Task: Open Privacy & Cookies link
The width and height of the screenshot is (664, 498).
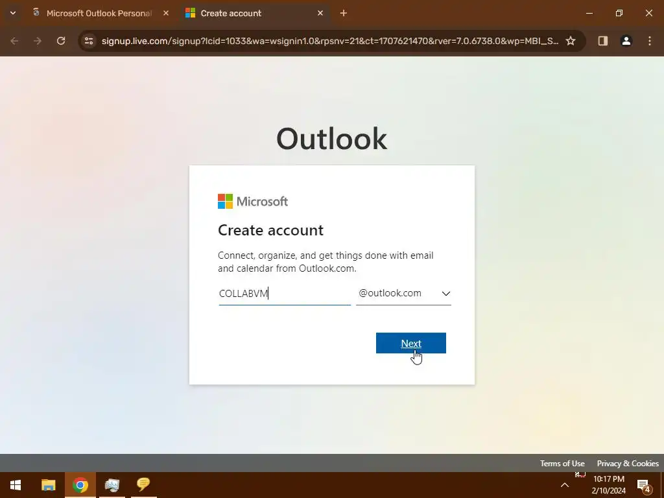Action: pos(628,463)
